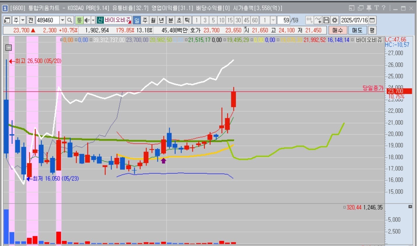Open chart settings gear icon
Image resolution: width=417 pixels, height=246 pixels.
click(335, 20)
